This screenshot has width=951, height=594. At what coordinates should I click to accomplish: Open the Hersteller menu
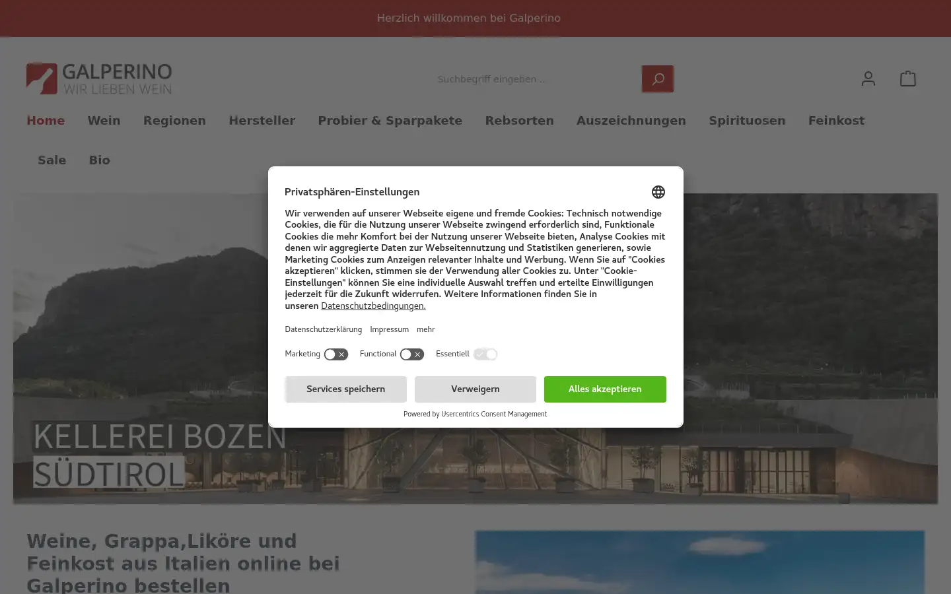pyautogui.click(x=262, y=121)
